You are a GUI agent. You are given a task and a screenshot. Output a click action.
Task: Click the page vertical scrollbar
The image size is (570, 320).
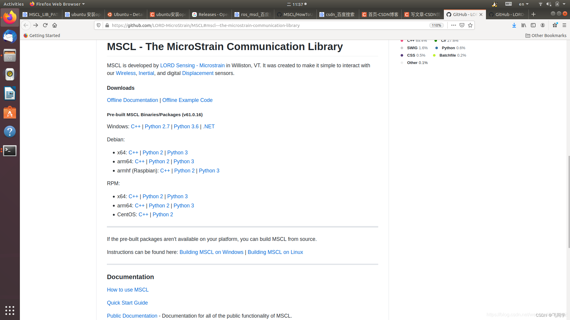(569, 201)
